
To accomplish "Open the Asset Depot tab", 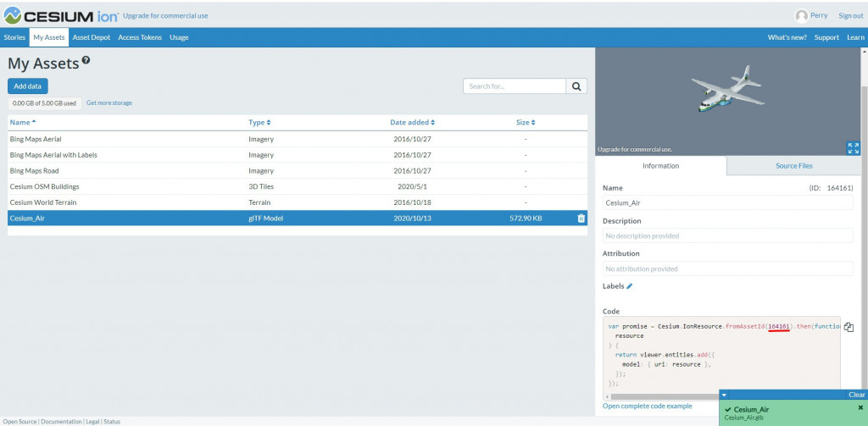I will [92, 37].
